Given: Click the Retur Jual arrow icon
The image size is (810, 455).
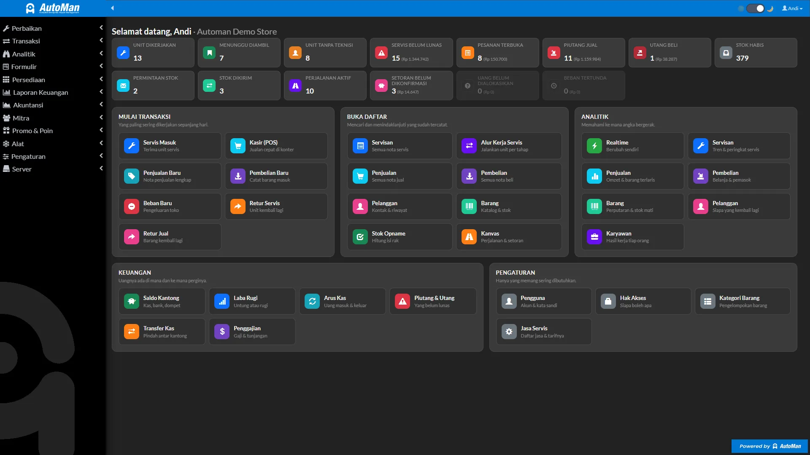Looking at the screenshot, I should tap(132, 237).
